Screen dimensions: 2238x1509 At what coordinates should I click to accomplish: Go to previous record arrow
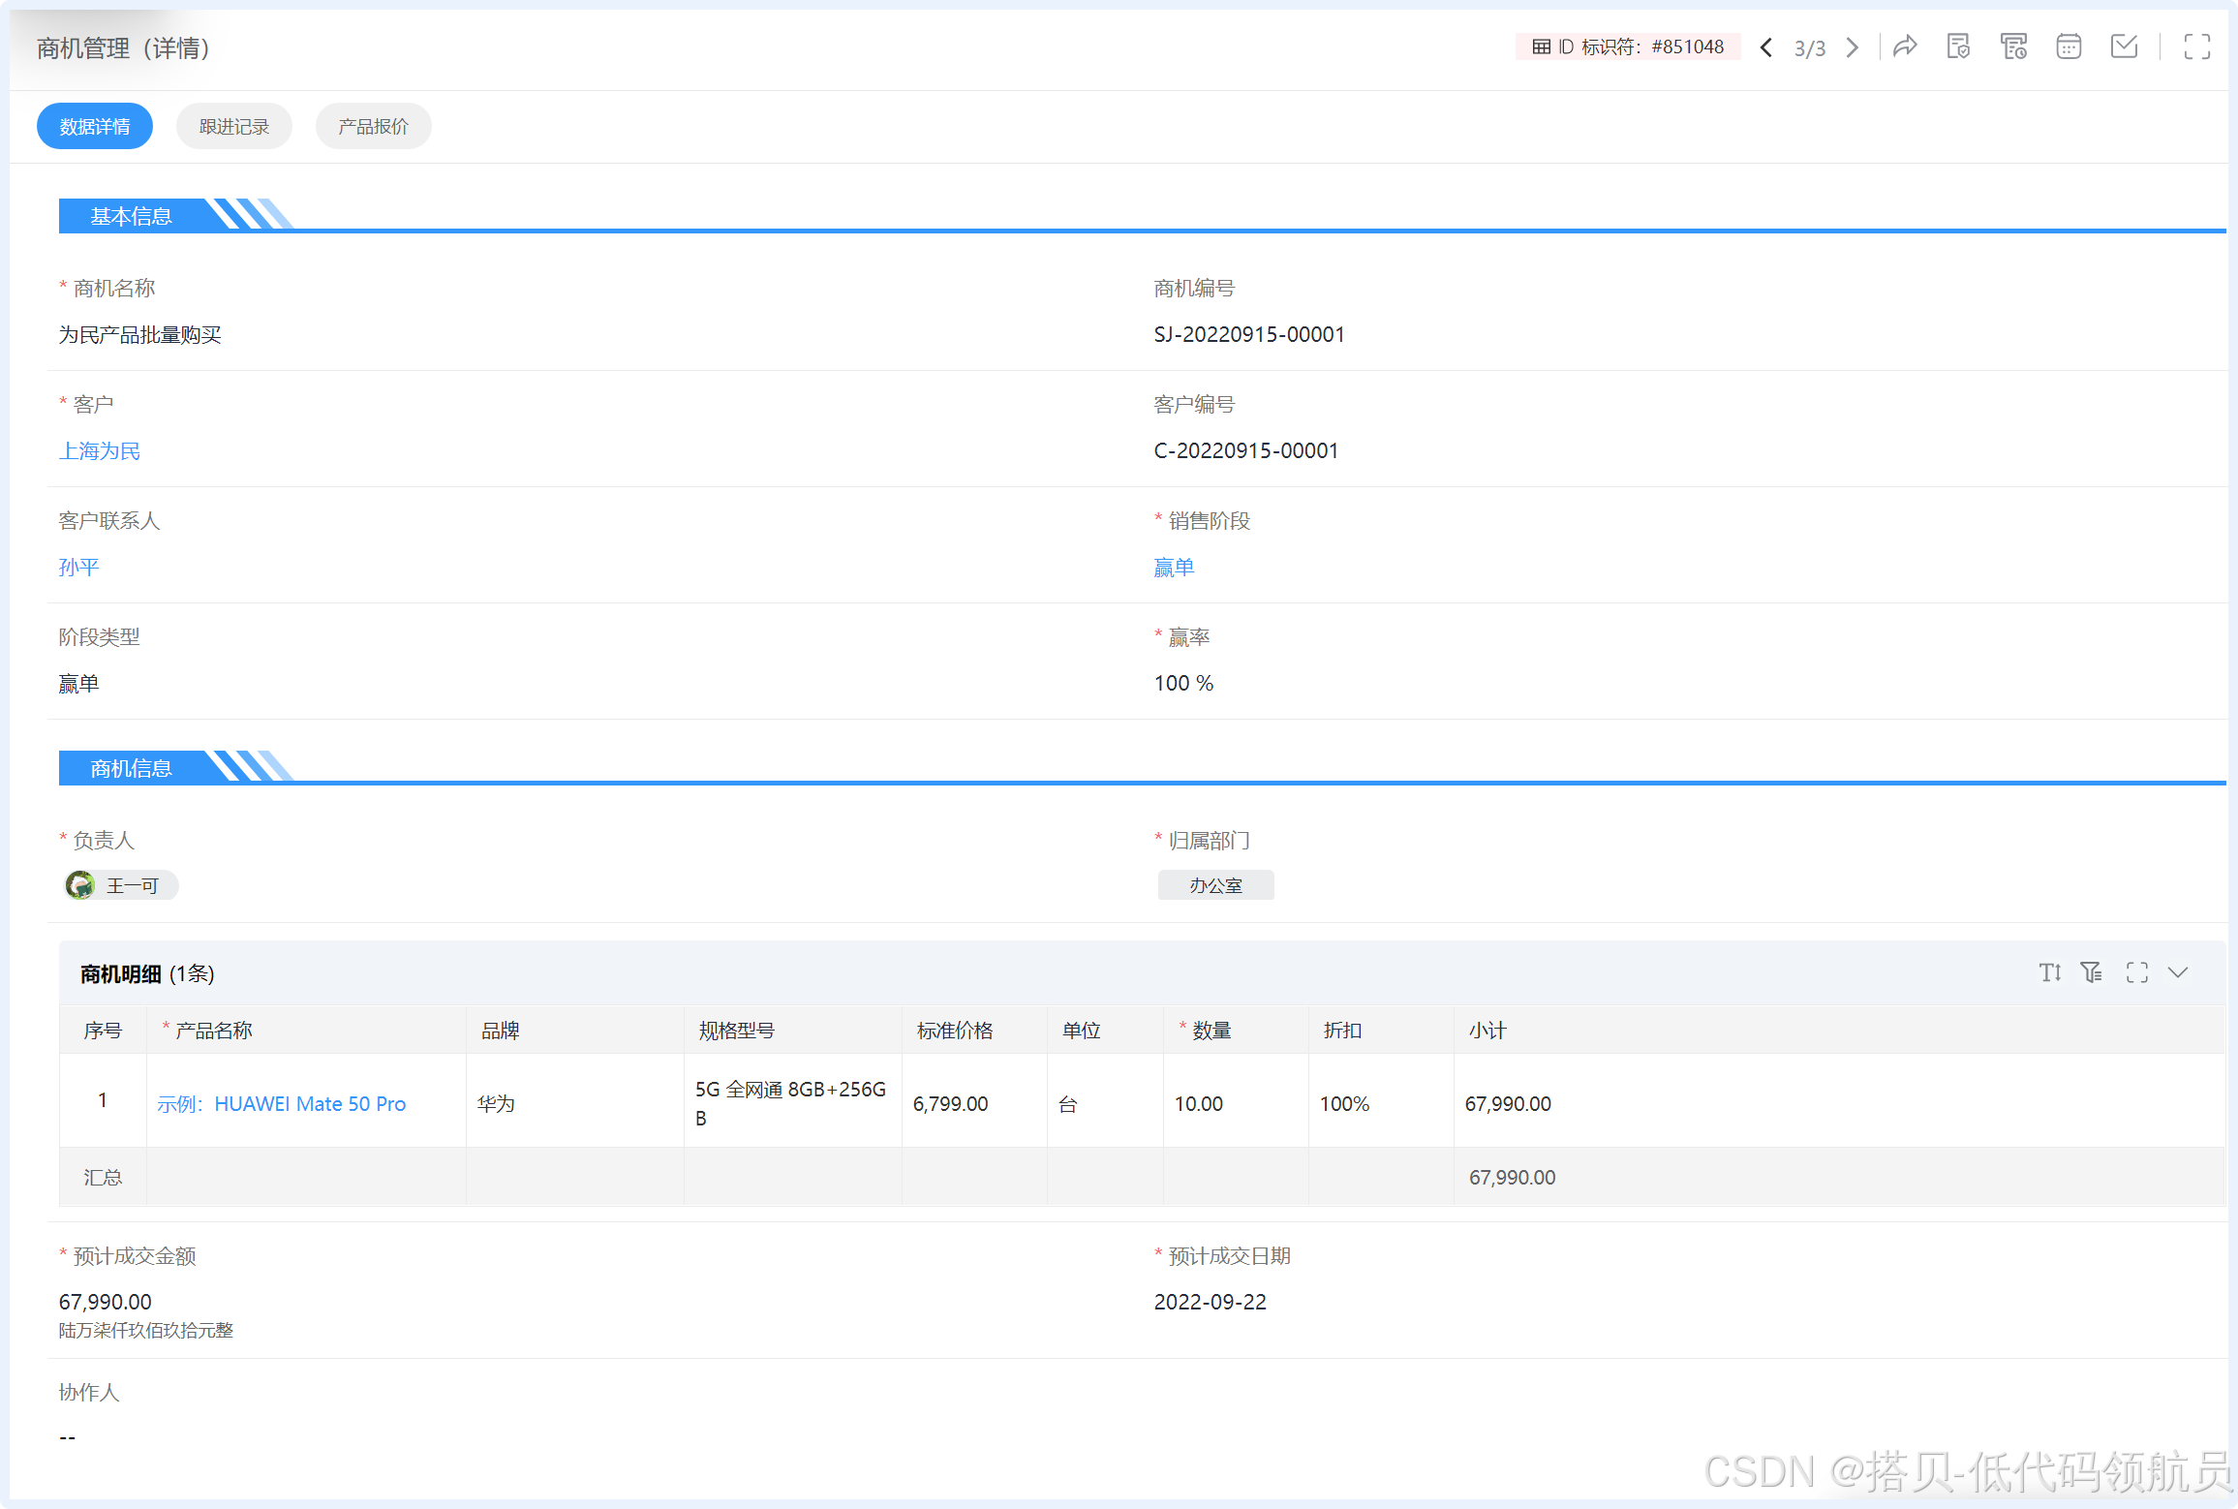(1766, 47)
